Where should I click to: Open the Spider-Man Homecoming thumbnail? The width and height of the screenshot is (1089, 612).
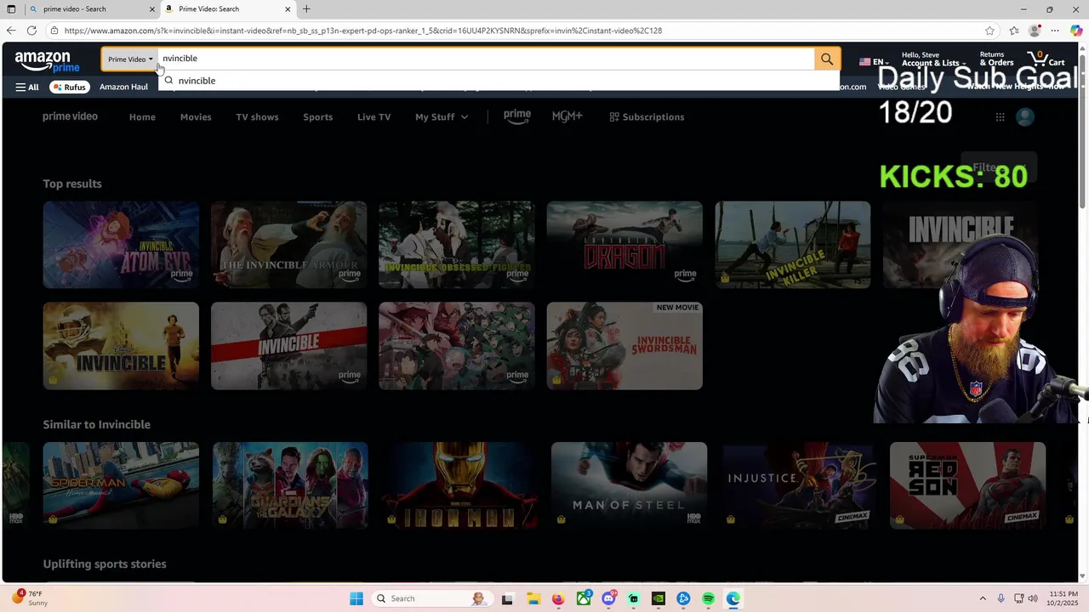click(121, 485)
